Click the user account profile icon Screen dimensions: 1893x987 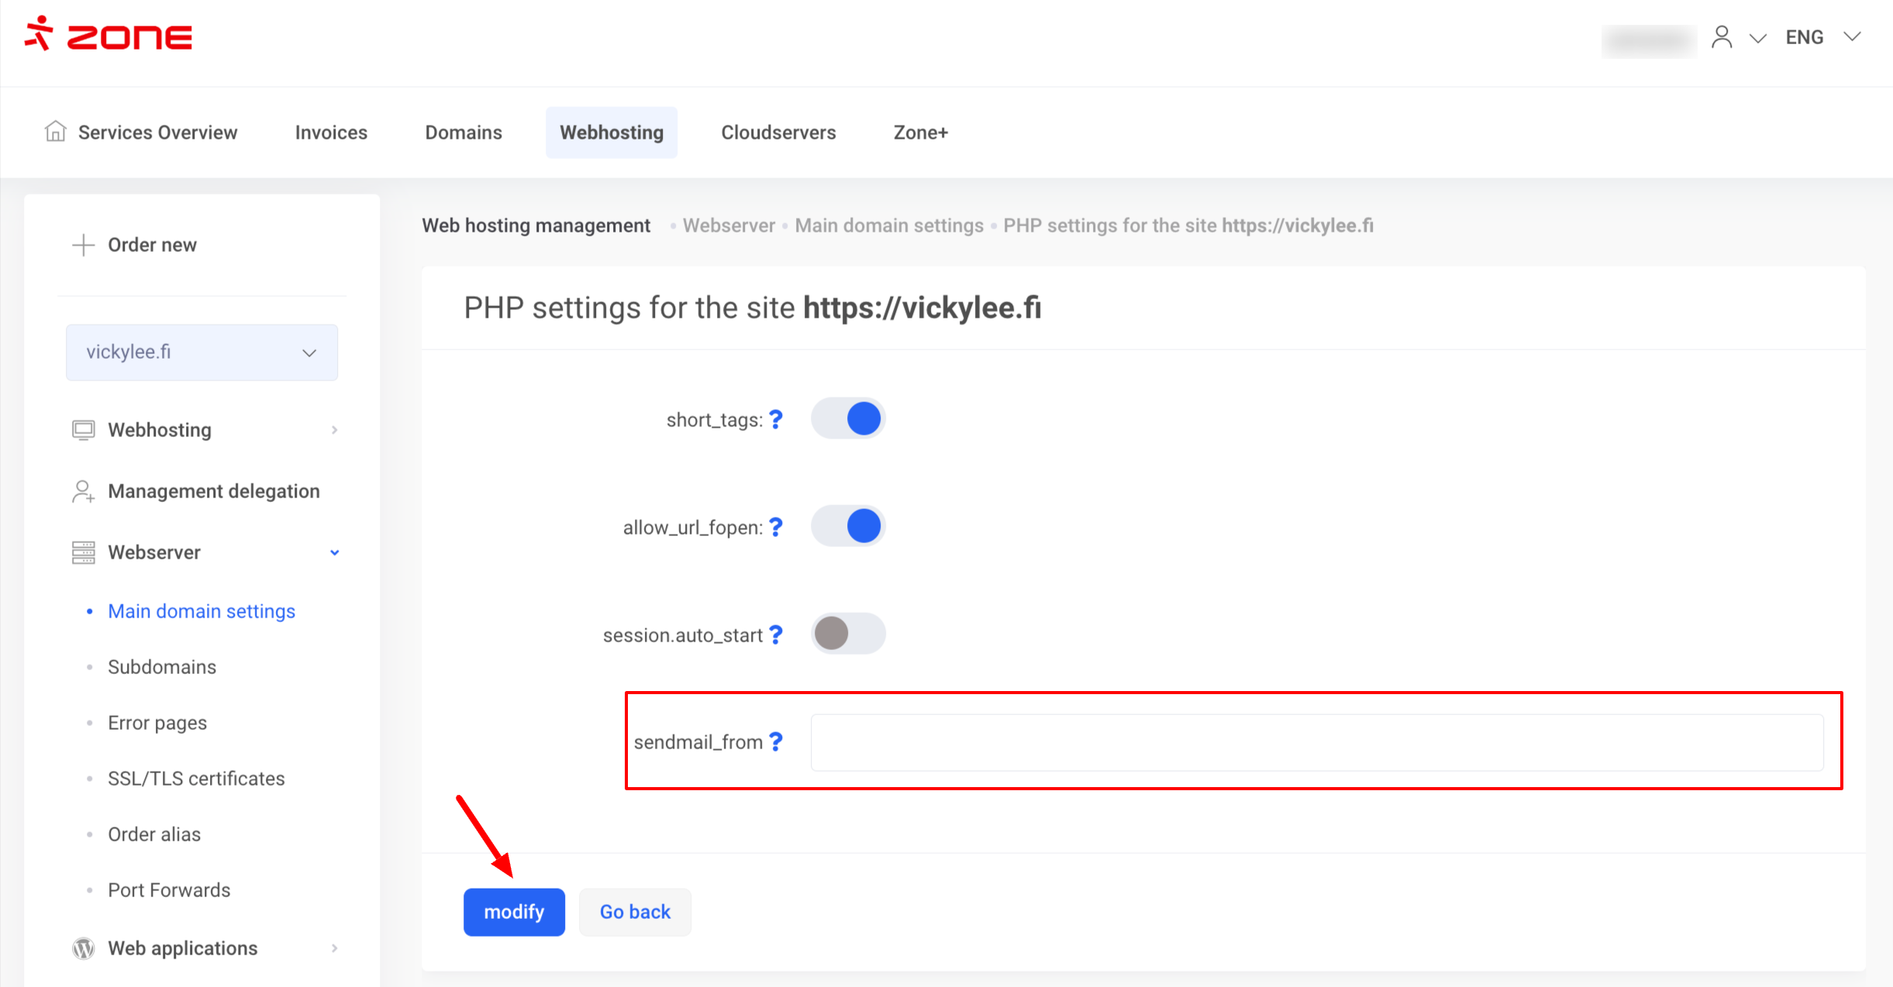coord(1721,37)
